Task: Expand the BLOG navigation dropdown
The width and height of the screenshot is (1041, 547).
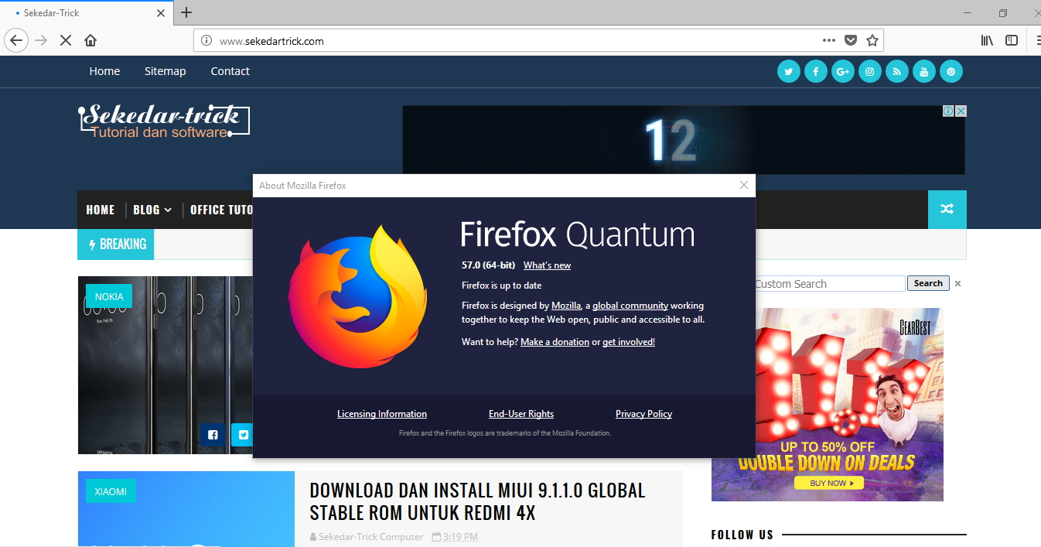Action: click(x=152, y=210)
